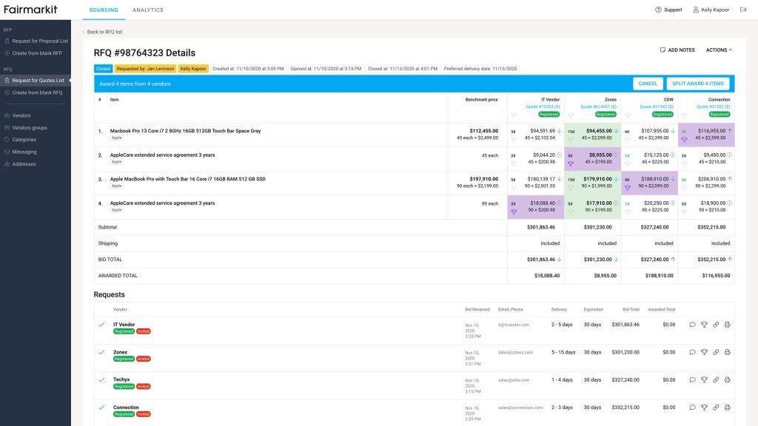Award CDW's $107,955.00 bid trophy
The image size is (758, 426).
coord(628,140)
